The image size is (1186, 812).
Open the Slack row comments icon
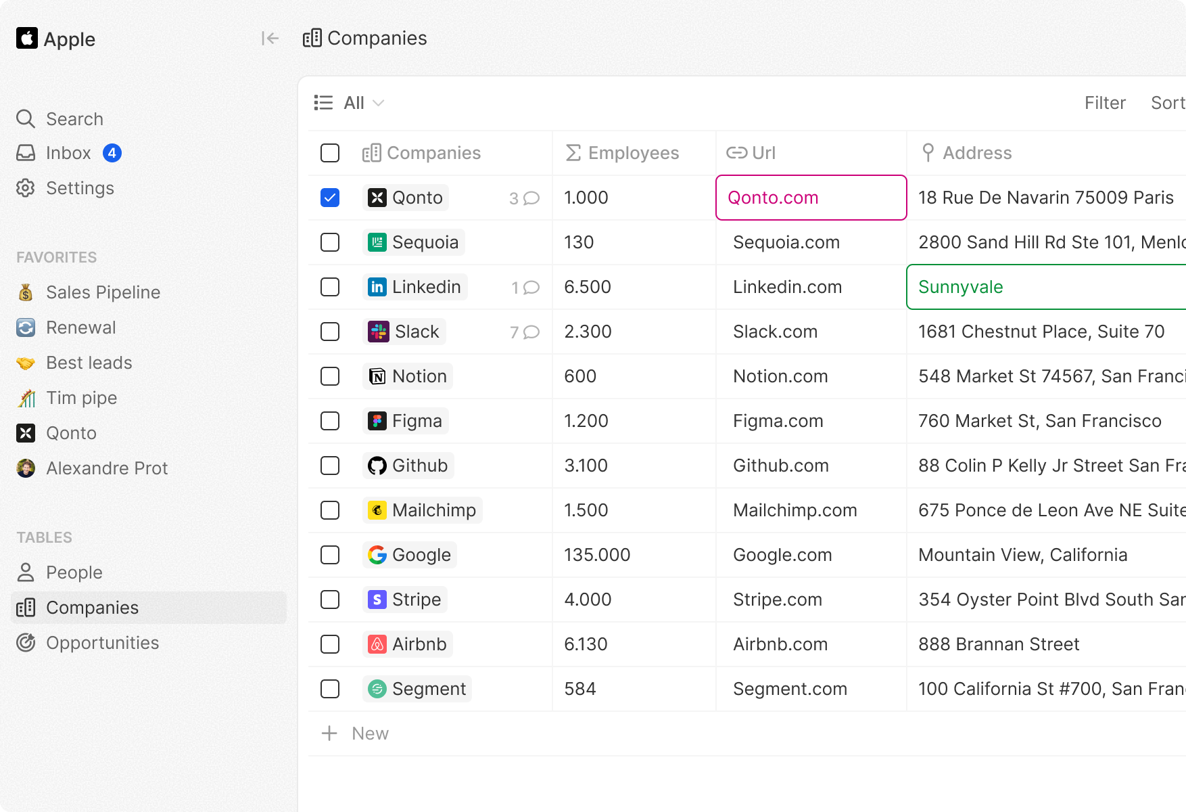(531, 332)
